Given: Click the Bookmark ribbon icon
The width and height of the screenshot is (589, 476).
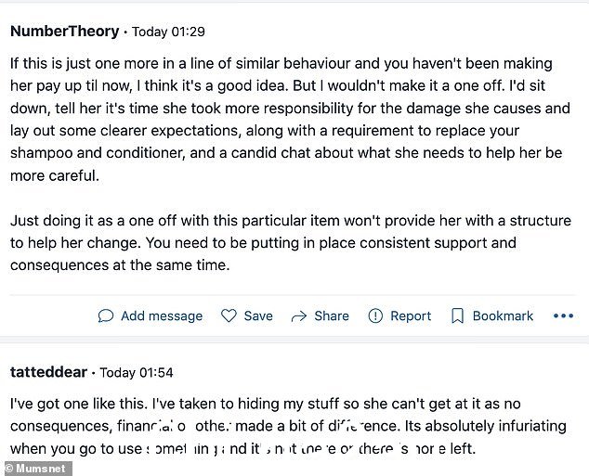Looking at the screenshot, I should pyautogui.click(x=457, y=315).
